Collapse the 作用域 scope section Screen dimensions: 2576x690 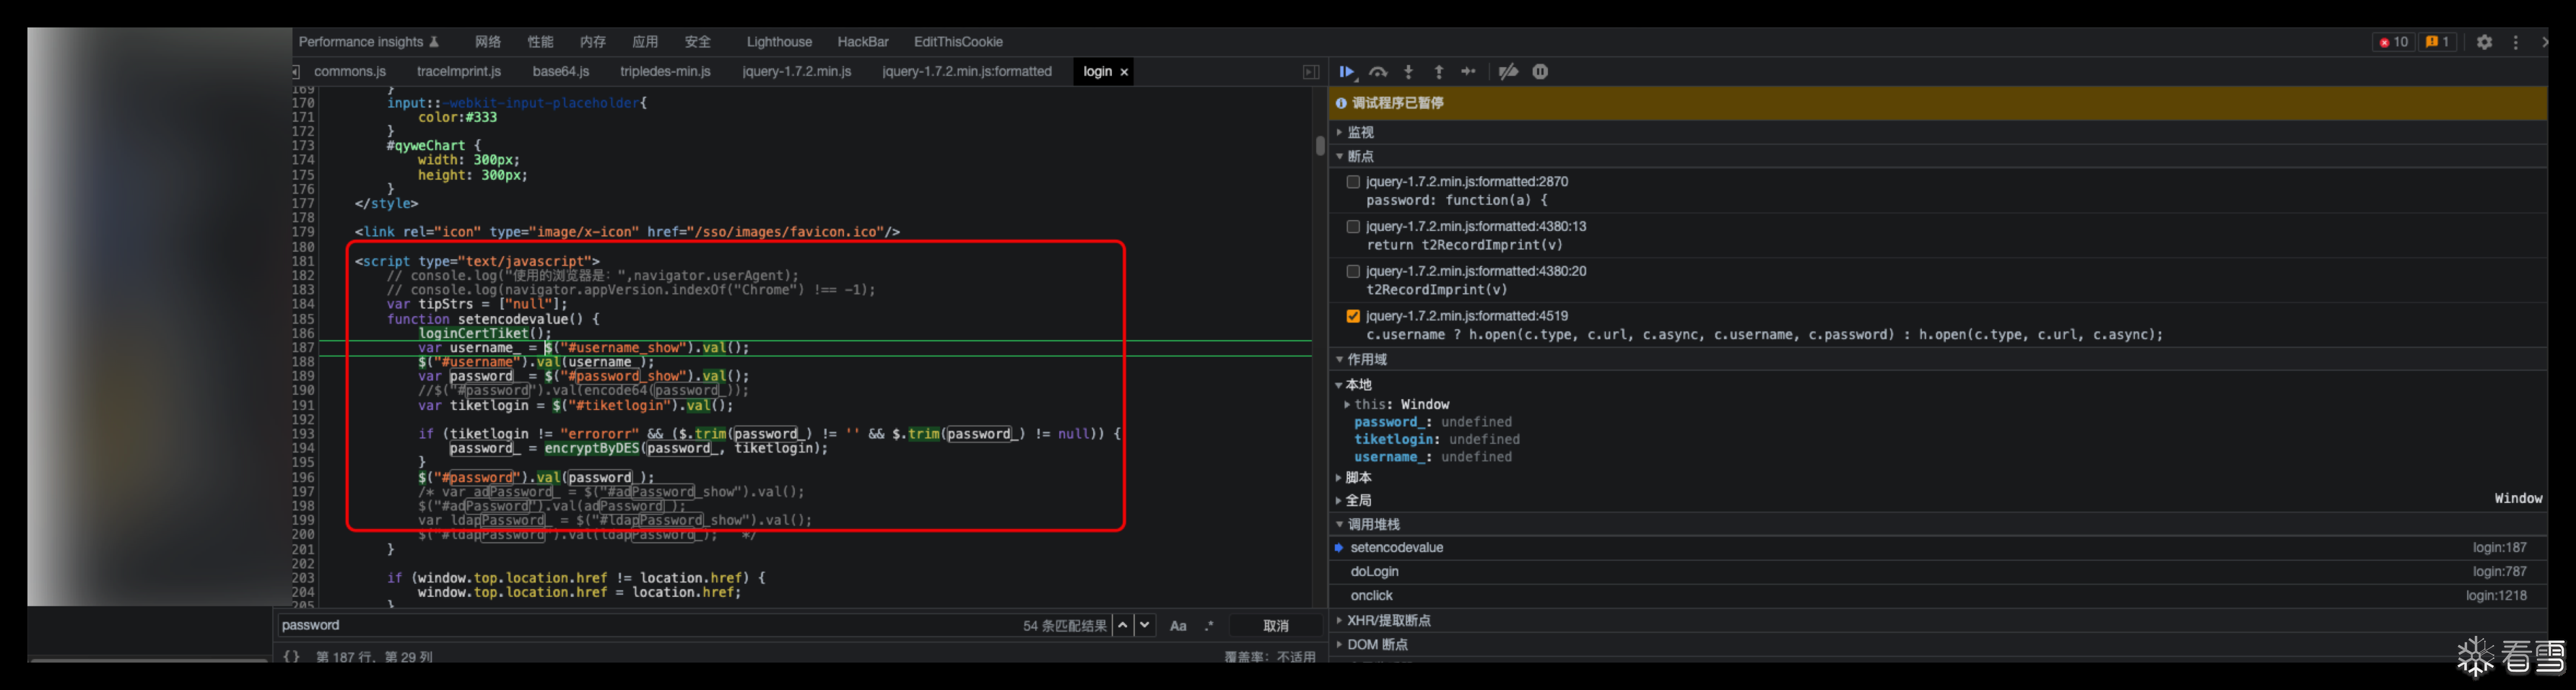click(x=1340, y=359)
